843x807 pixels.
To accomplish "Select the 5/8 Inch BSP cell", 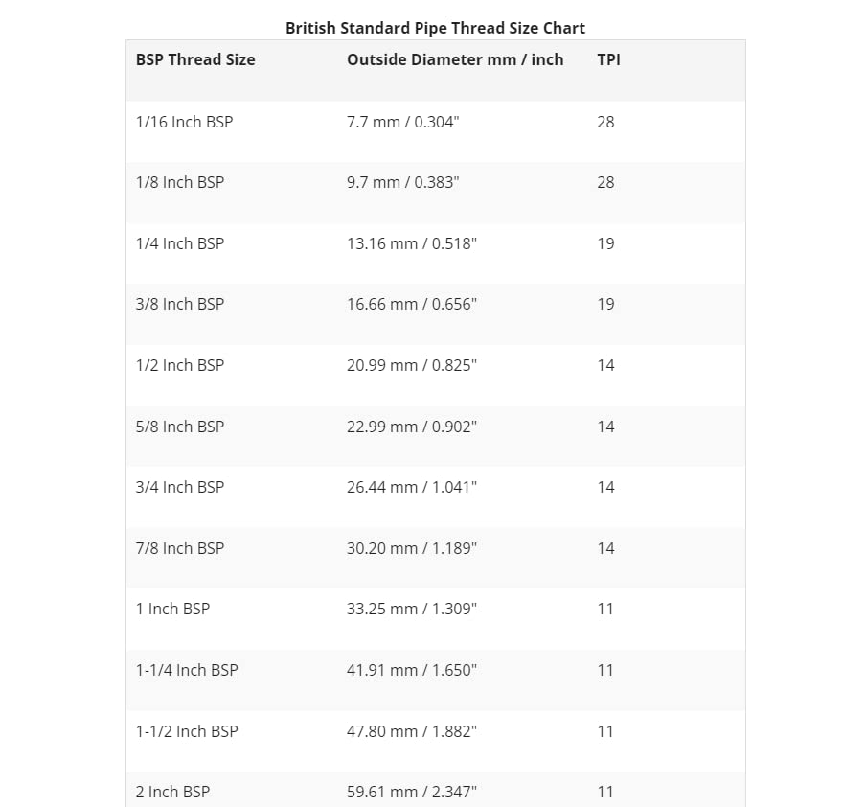I will click(x=180, y=427).
